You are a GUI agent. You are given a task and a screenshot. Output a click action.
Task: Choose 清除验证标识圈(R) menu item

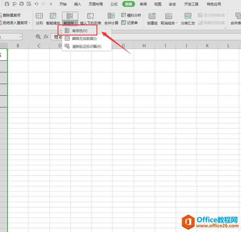coord(87,46)
